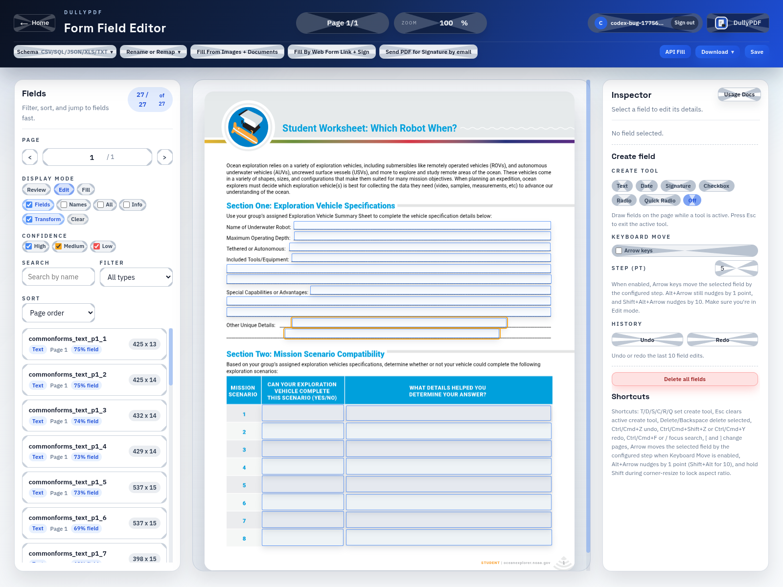This screenshot has width=783, height=587.
Task: Click the DullyPDF logo icon top-right
Action: [720, 23]
